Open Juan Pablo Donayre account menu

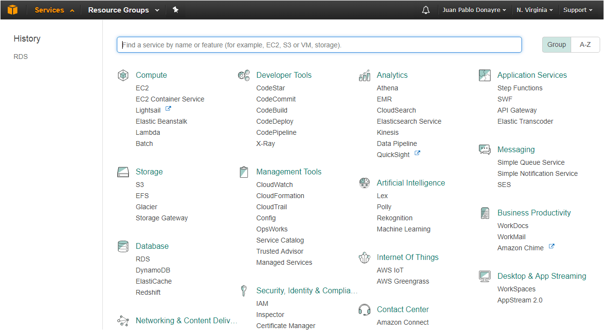click(x=474, y=10)
